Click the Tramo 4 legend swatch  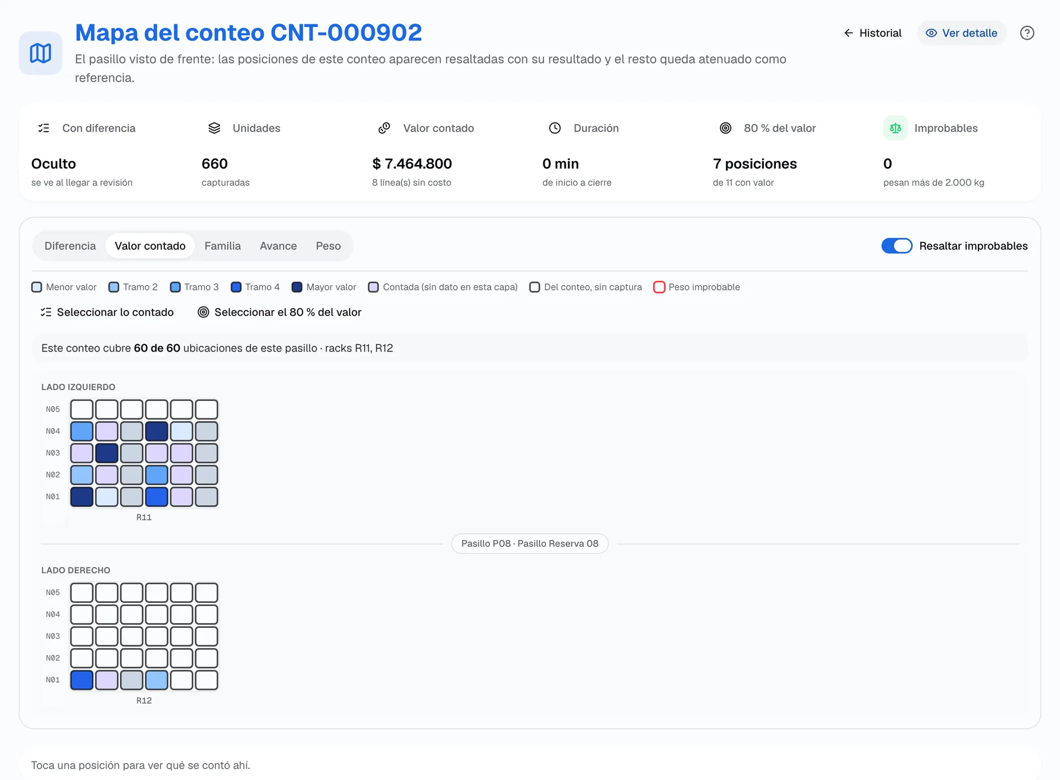point(236,287)
